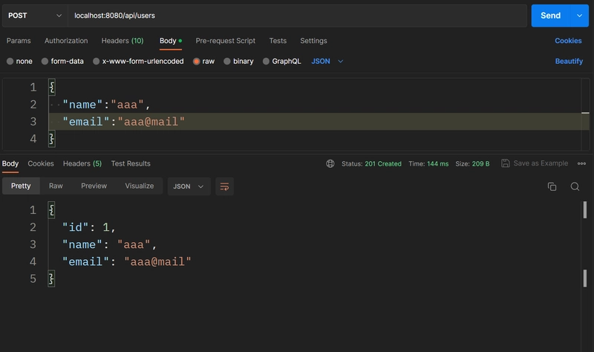Open the response Cookies tab
The image size is (594, 352).
click(x=41, y=163)
